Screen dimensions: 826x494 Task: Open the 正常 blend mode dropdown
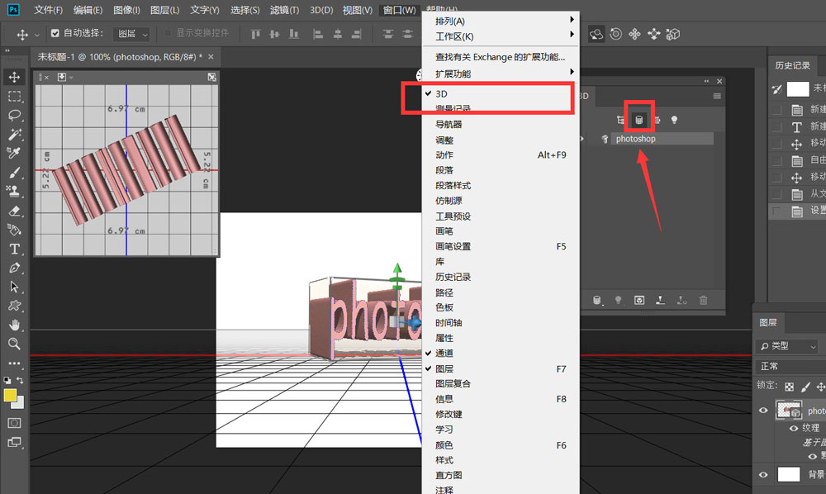785,366
